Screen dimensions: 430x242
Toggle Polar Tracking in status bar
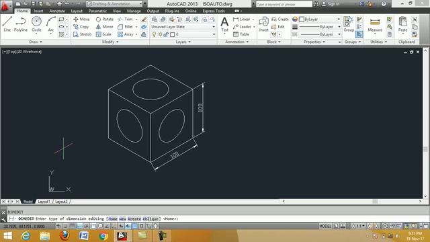click(x=86, y=226)
